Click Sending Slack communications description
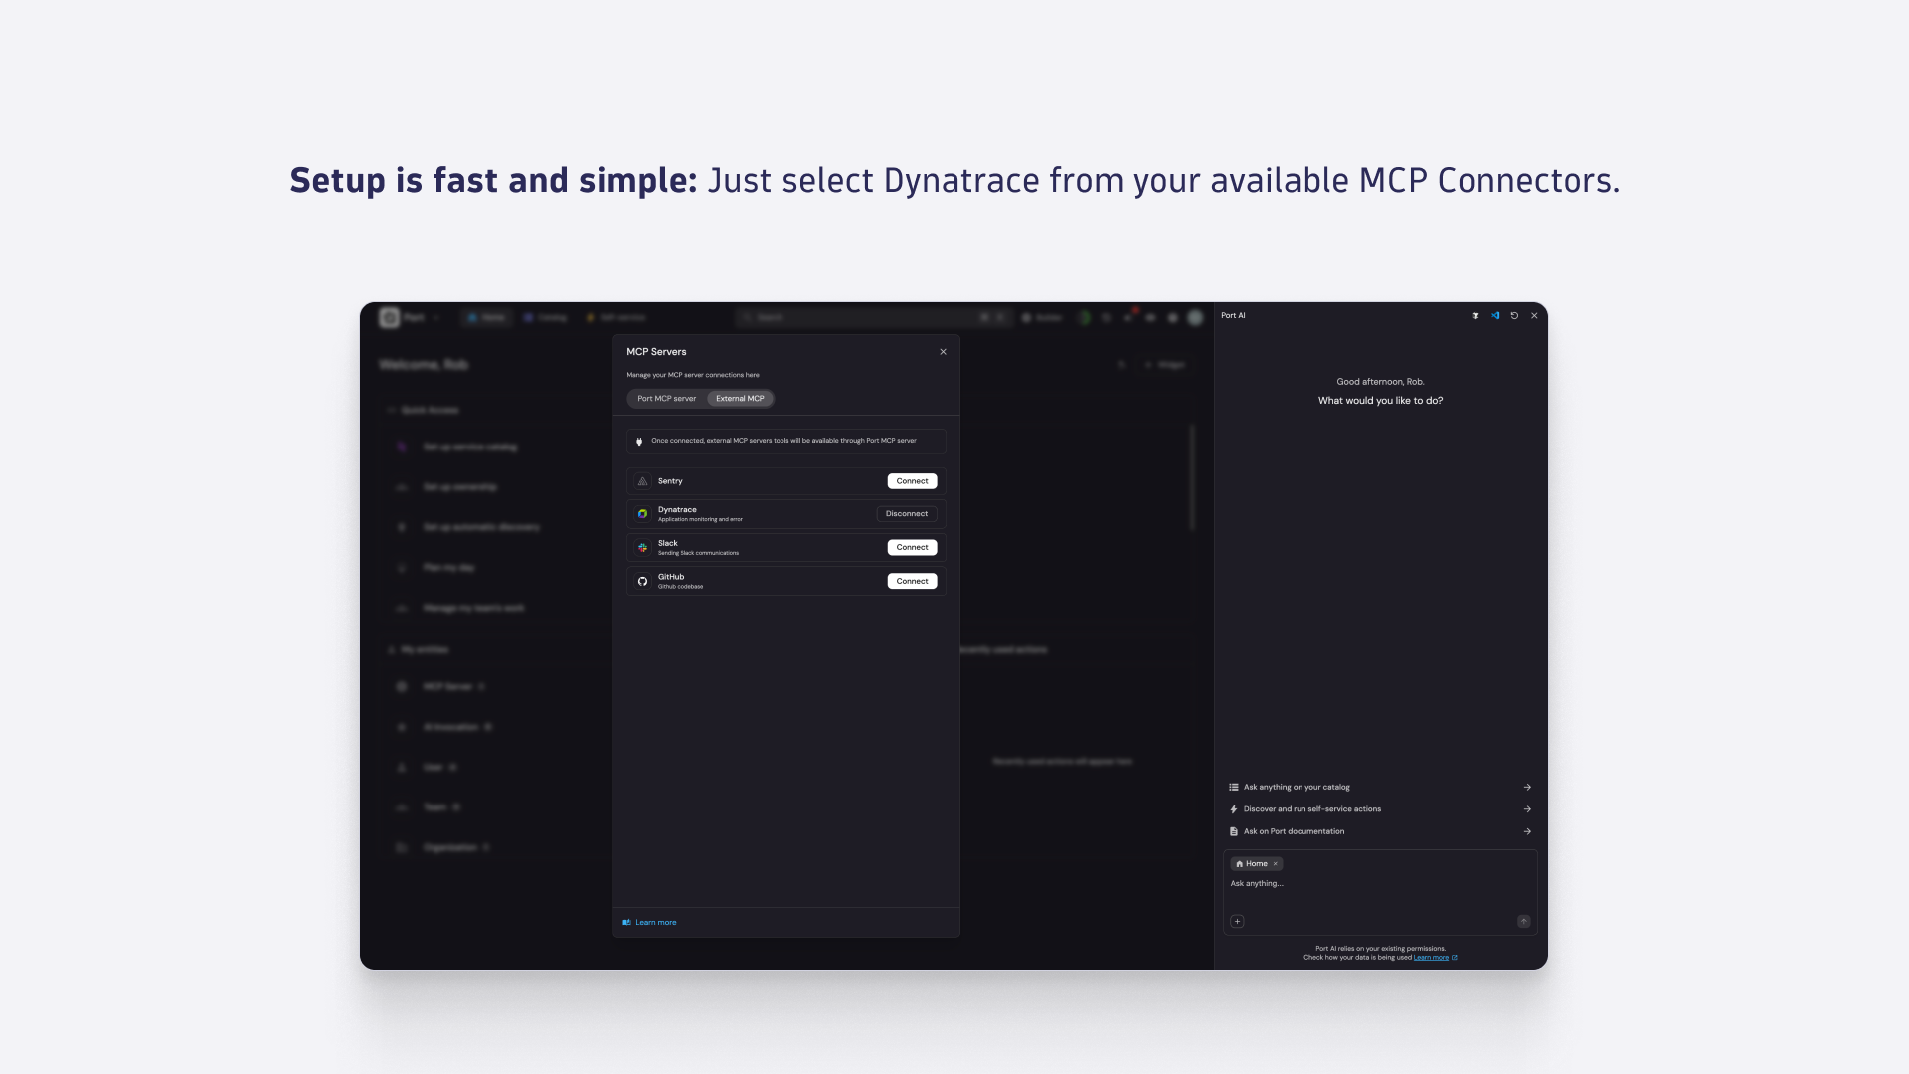 [698, 553]
